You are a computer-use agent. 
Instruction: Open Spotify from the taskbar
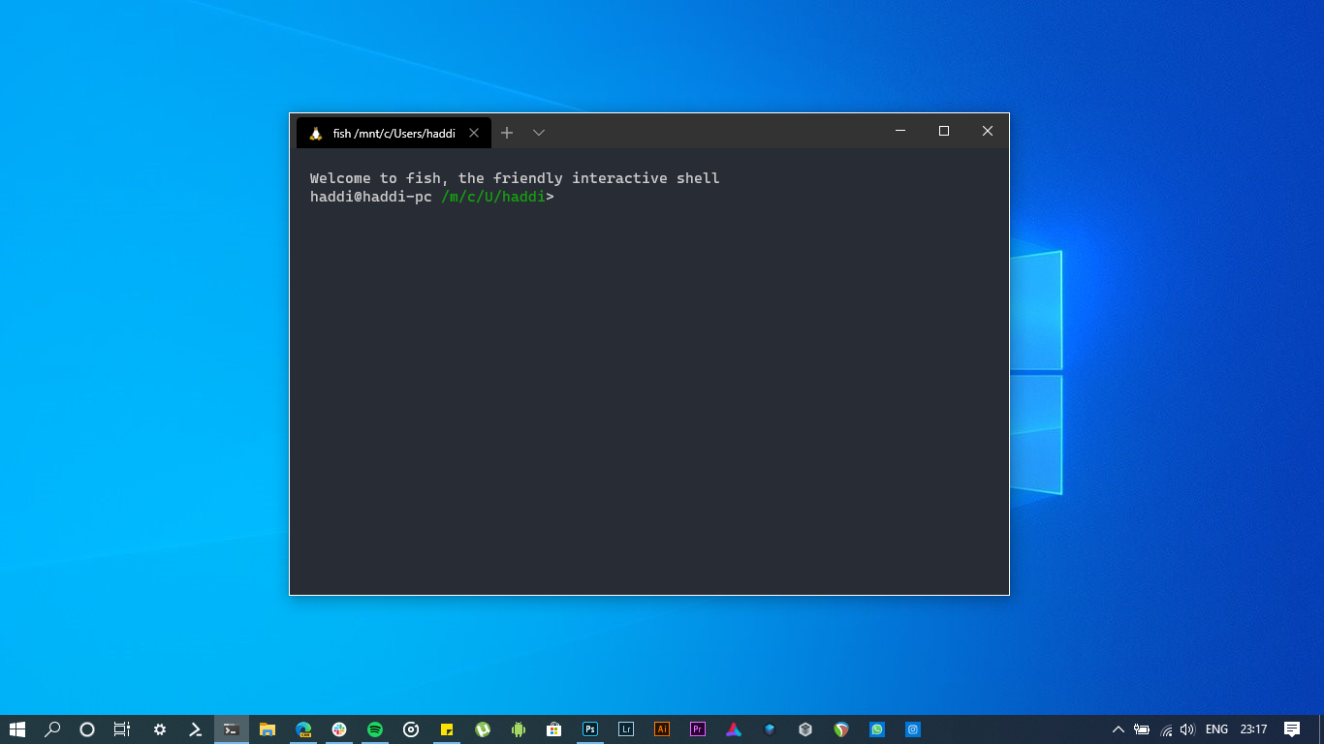tap(375, 728)
